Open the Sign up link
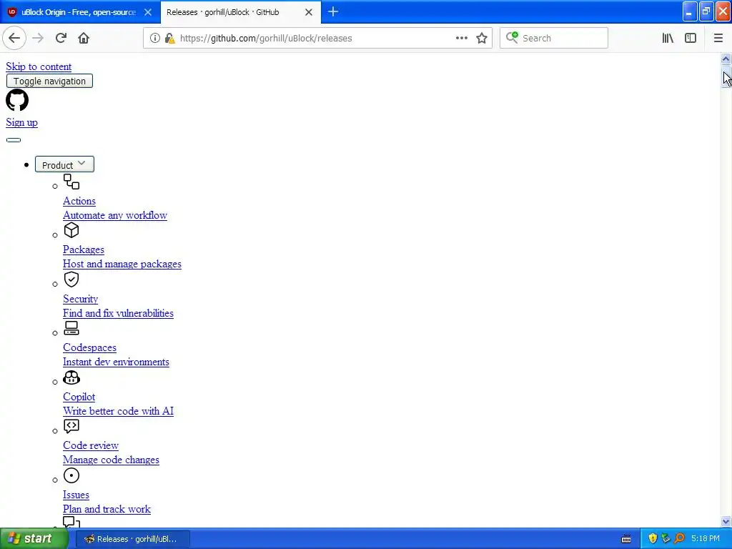732x549 pixels. (22, 122)
